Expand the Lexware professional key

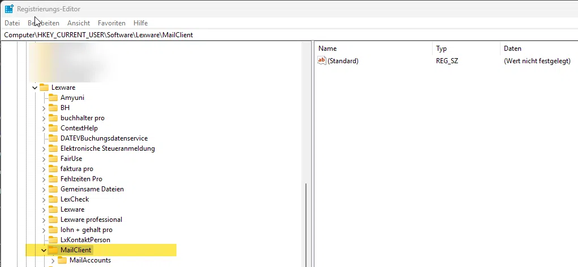click(44, 220)
